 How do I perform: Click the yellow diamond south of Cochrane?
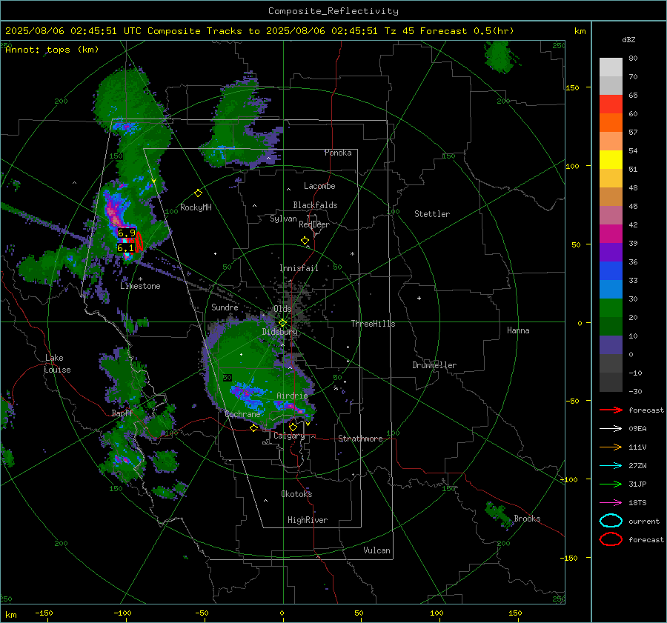point(254,428)
